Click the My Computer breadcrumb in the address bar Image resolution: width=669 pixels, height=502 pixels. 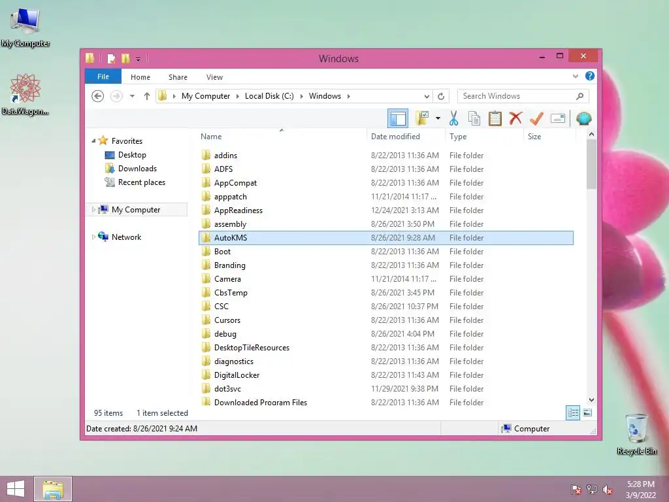click(x=206, y=96)
